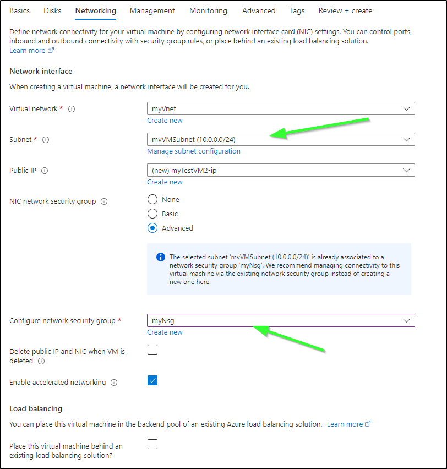The image size is (447, 469).
Task: Switch to the Management tab
Action: [x=152, y=11]
